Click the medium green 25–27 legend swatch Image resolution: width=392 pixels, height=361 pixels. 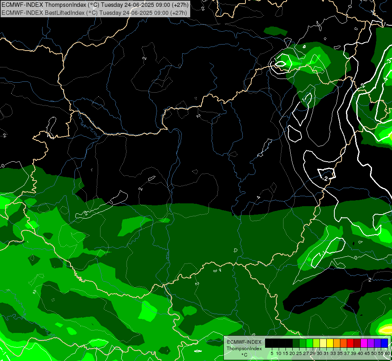303,343
